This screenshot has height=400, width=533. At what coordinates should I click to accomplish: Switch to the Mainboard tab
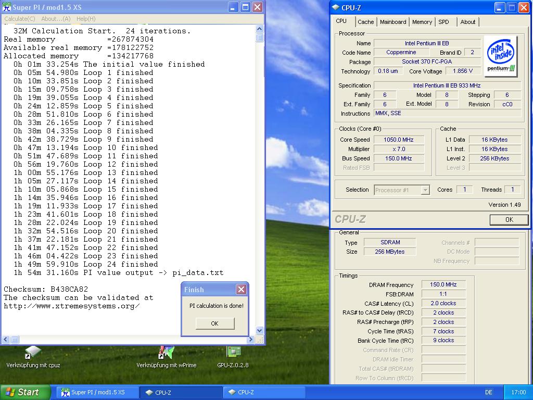(393, 22)
